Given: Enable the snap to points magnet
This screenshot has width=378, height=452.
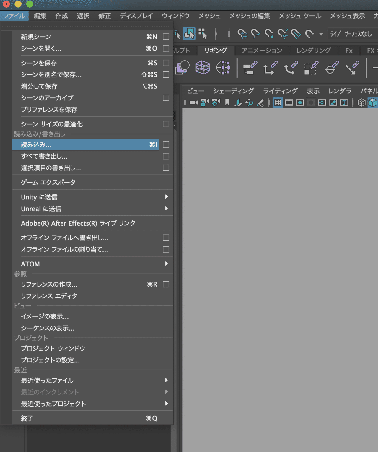Looking at the screenshot, I should (x=269, y=34).
